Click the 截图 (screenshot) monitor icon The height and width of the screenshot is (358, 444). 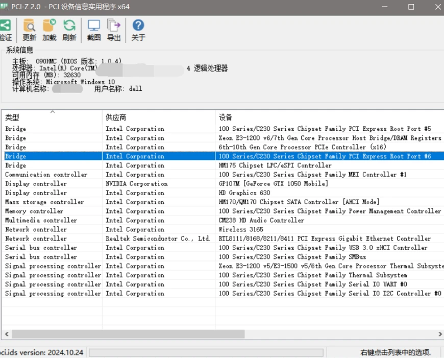point(94,26)
